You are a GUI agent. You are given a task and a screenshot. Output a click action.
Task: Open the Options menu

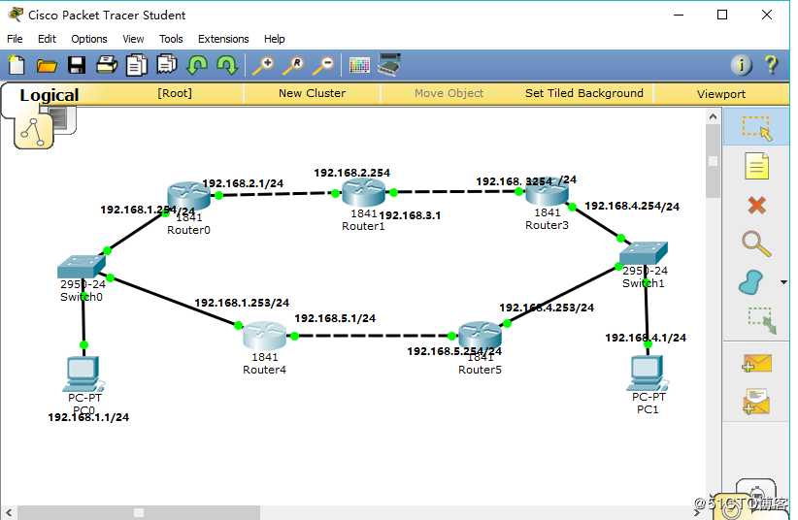[x=89, y=39]
